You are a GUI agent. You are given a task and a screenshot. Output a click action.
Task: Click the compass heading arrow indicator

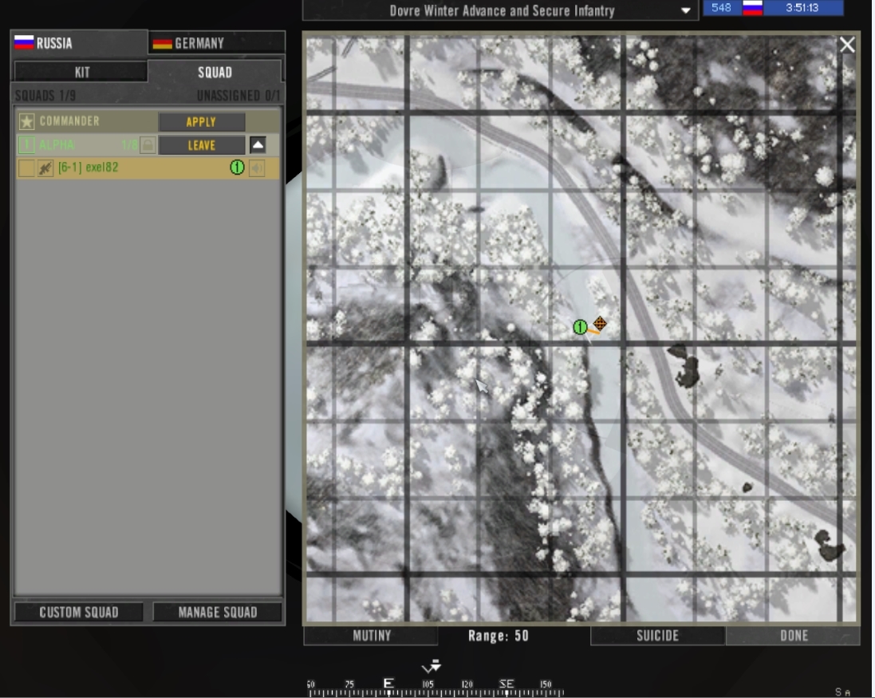(x=432, y=665)
